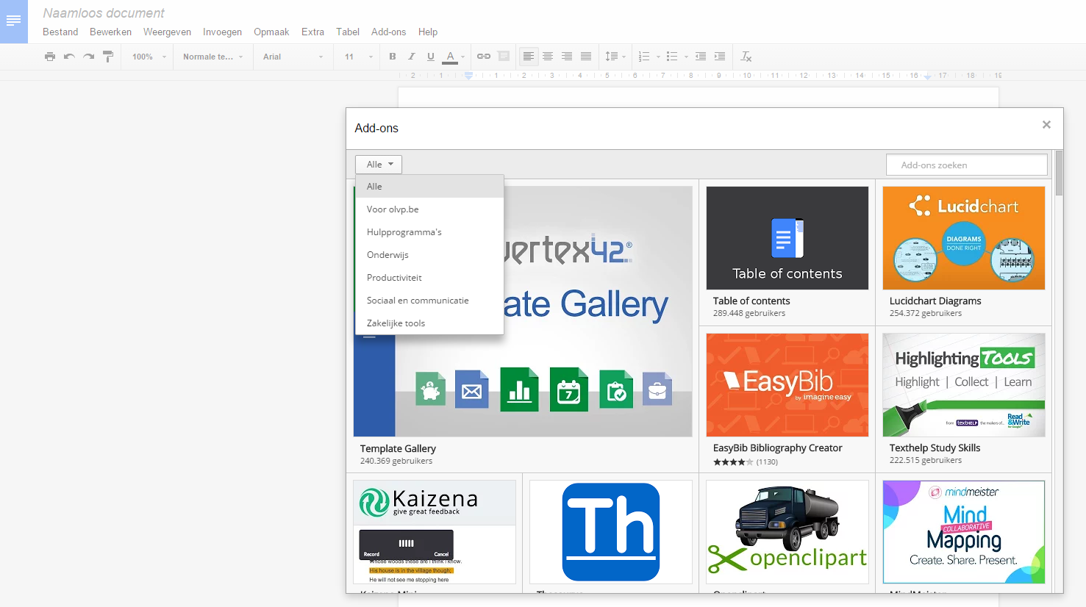The height and width of the screenshot is (607, 1086).
Task: Select Zakelijke tools category
Action: pyautogui.click(x=429, y=323)
